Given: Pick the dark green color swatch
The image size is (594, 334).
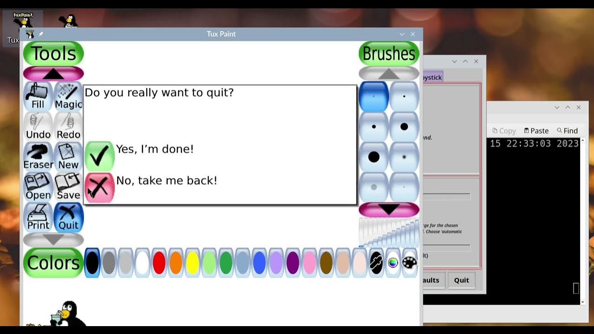Looking at the screenshot, I should click(x=226, y=263).
